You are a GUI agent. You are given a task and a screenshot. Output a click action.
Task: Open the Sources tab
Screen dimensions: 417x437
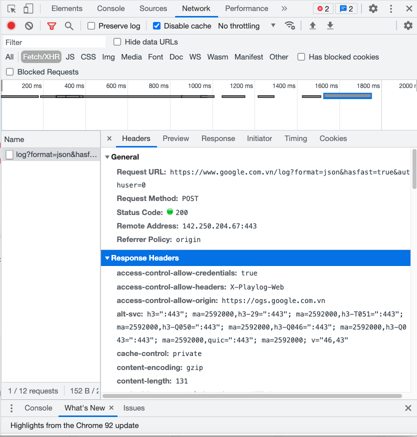pos(153,8)
